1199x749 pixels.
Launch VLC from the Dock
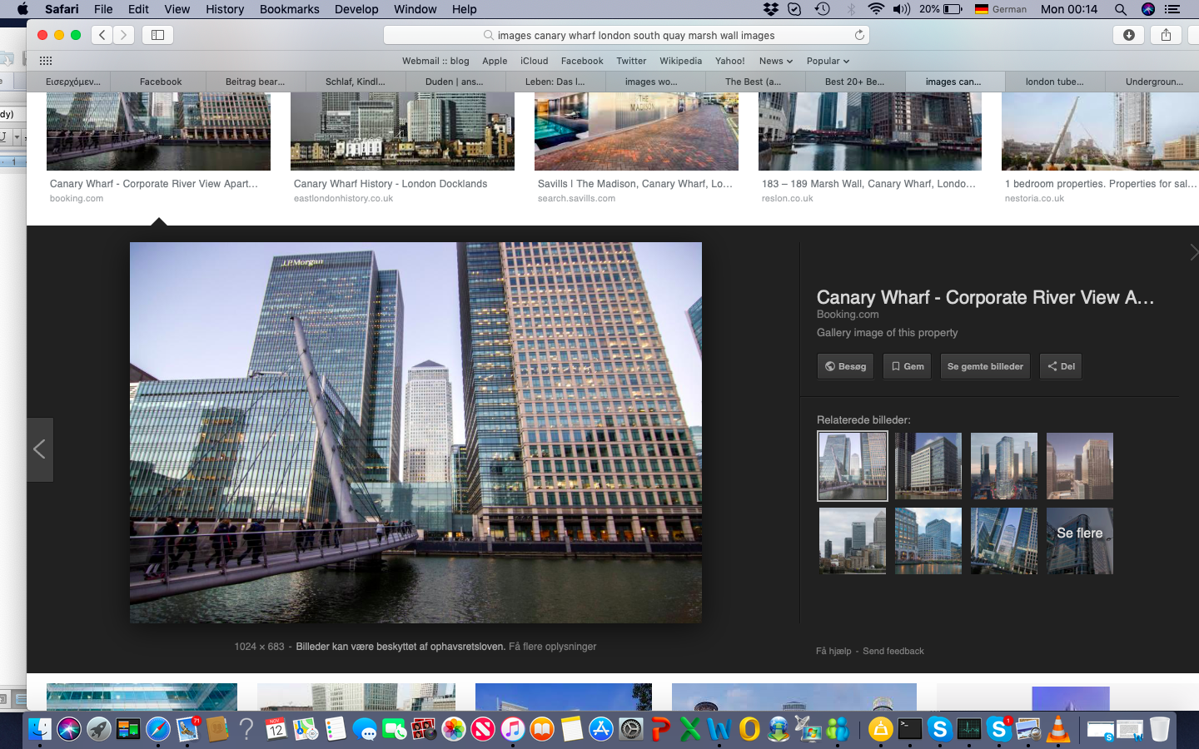[1057, 730]
